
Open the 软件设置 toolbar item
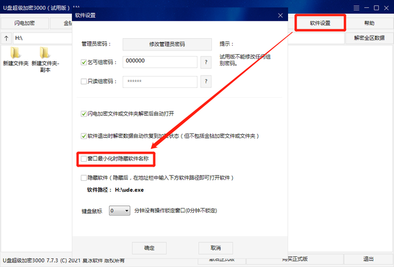[320, 23]
